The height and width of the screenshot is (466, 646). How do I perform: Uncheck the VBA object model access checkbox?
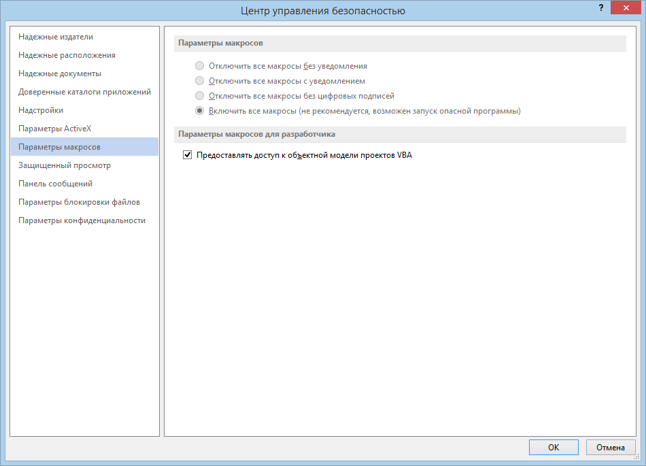tap(188, 155)
